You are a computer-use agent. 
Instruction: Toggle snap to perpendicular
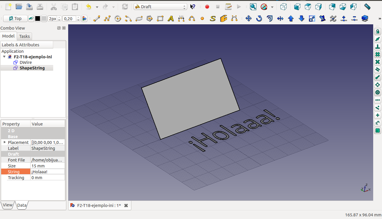pos(378,47)
